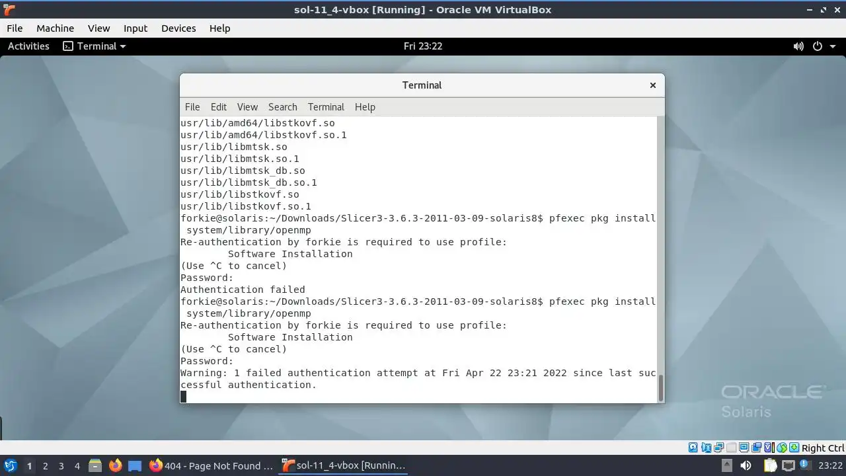This screenshot has height=476, width=846.
Task: Click the terminal cursor block
Action: coord(184,397)
